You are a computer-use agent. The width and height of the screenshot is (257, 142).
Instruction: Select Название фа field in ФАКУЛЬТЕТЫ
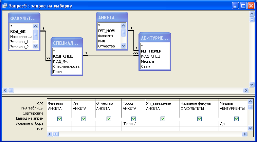(x=21, y=37)
